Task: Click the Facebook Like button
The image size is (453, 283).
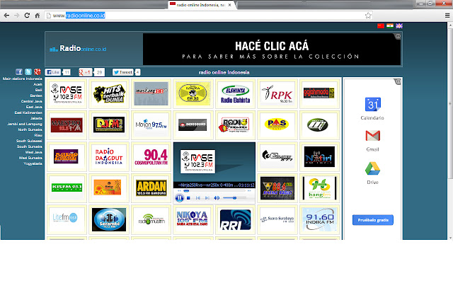Action: (53, 72)
